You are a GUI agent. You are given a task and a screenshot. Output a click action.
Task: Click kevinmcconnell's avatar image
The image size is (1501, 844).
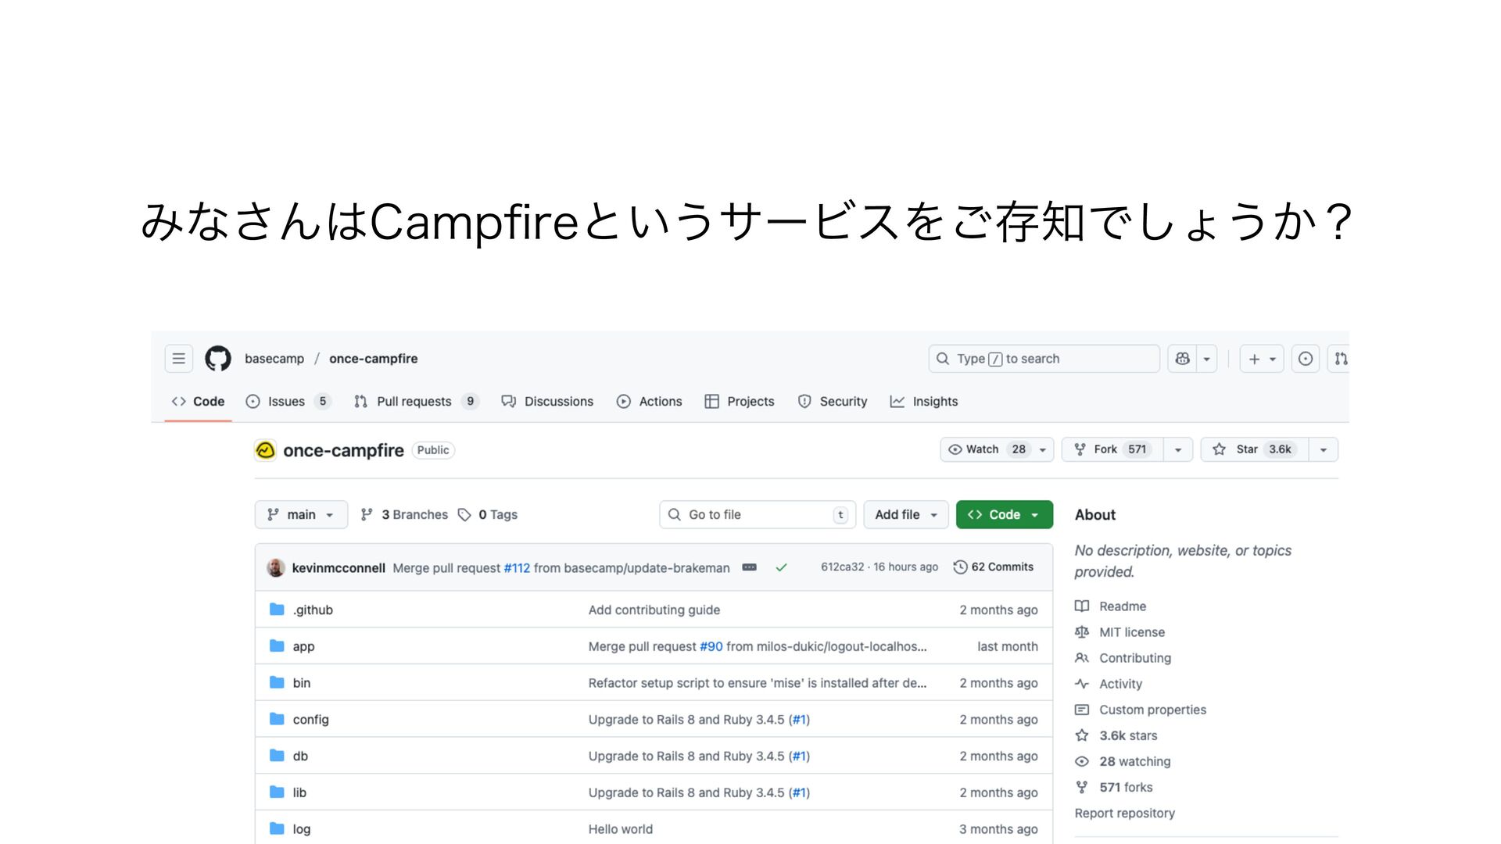275,567
